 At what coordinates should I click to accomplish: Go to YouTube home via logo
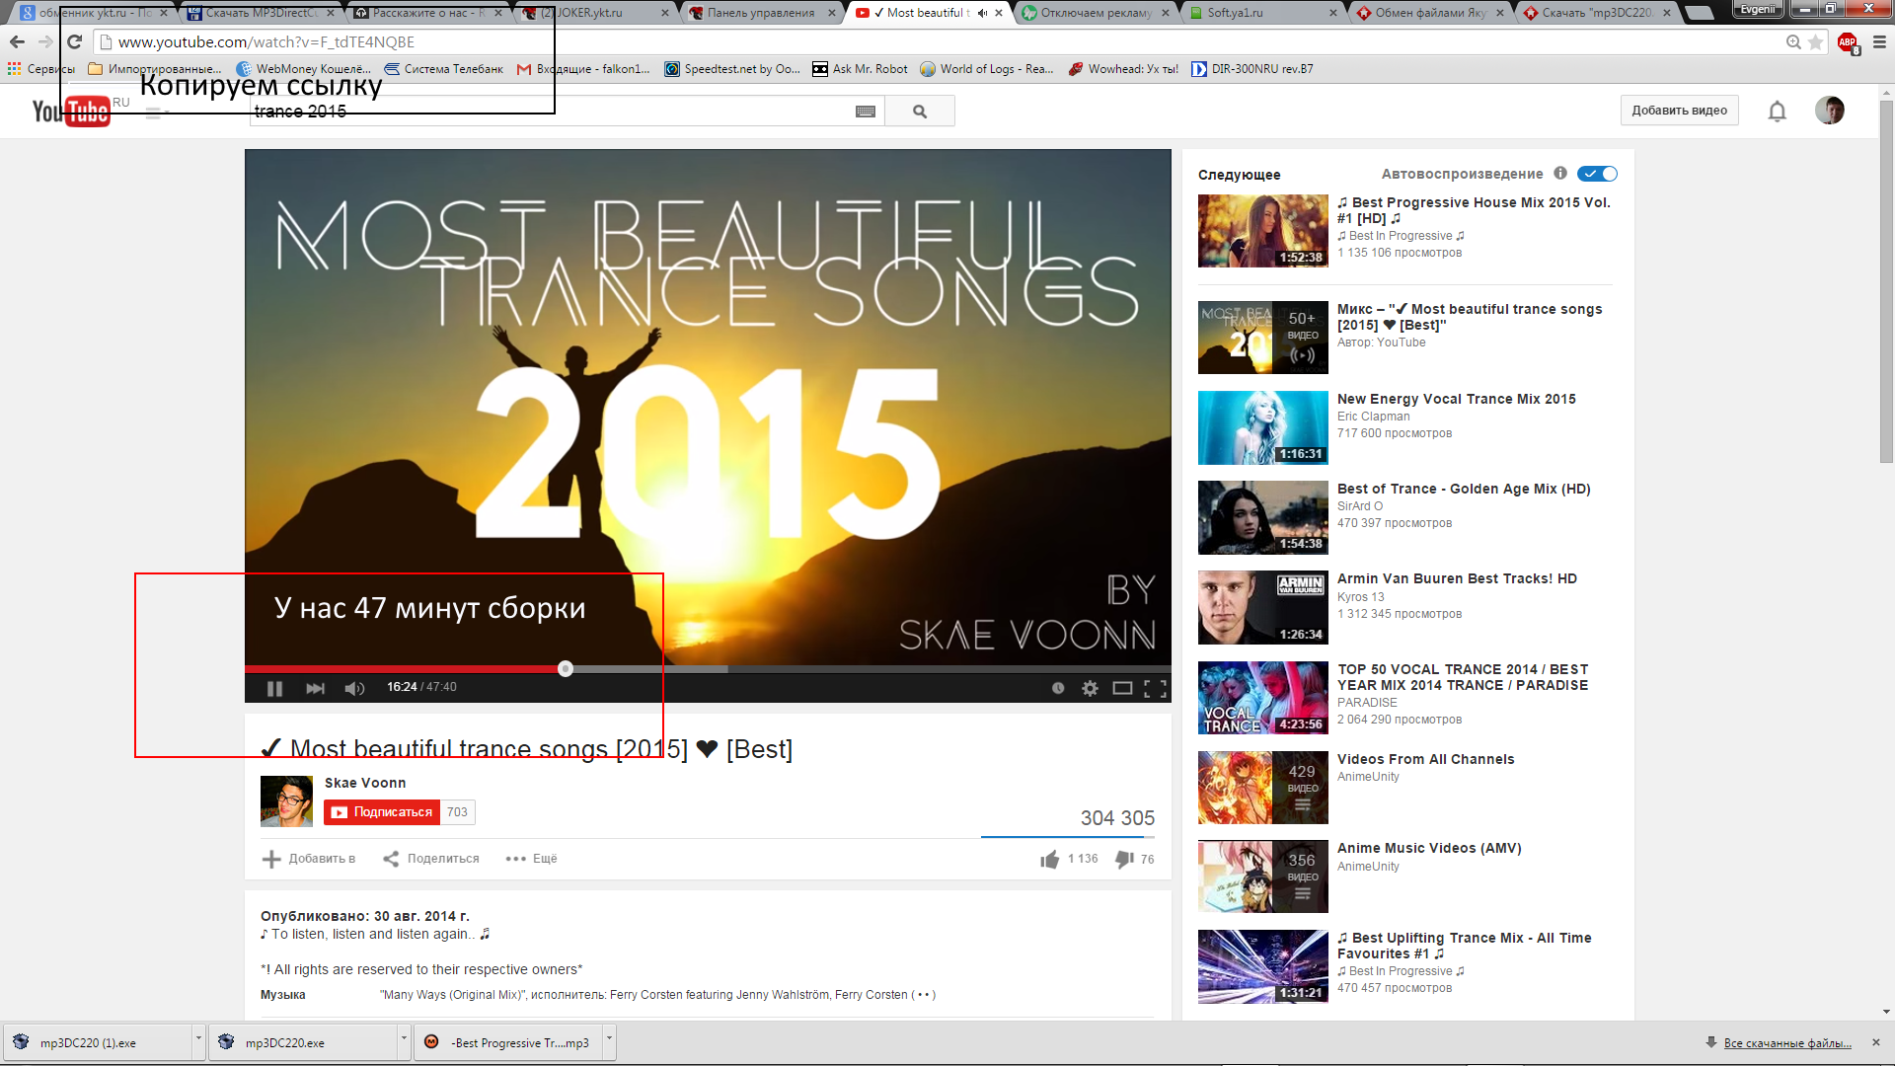click(70, 111)
